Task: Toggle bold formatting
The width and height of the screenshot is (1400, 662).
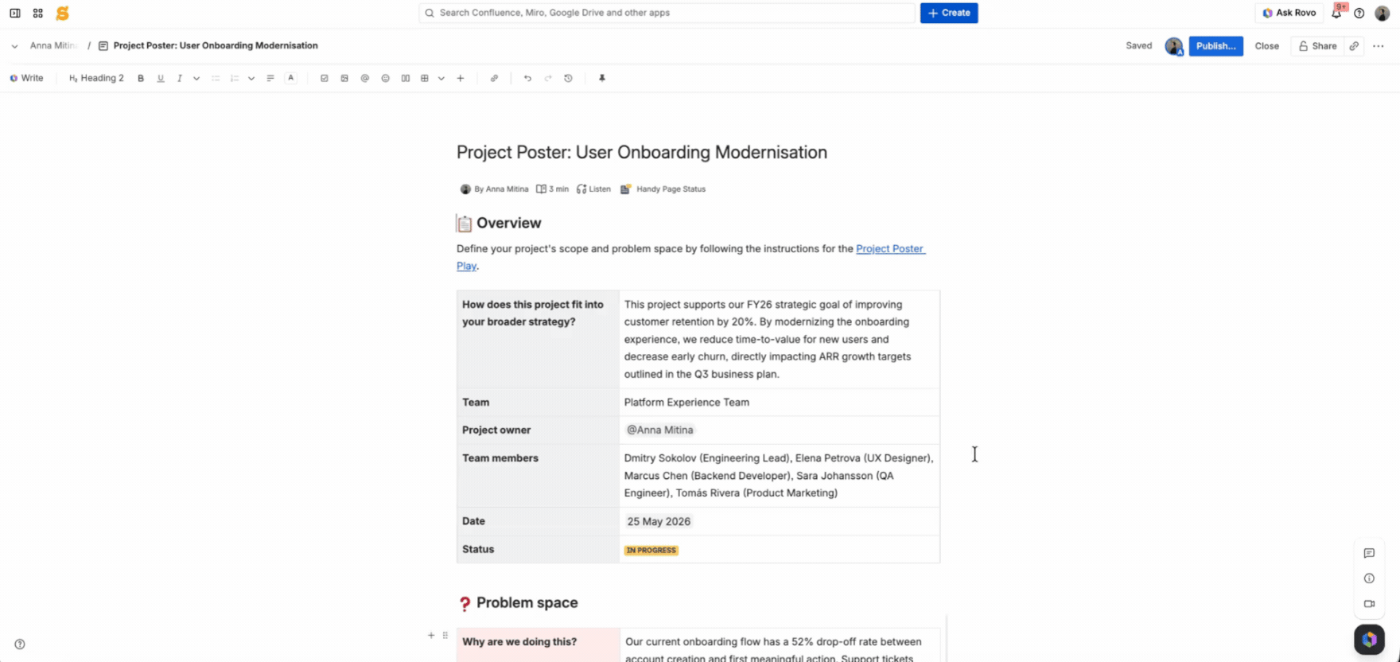Action: (141, 78)
